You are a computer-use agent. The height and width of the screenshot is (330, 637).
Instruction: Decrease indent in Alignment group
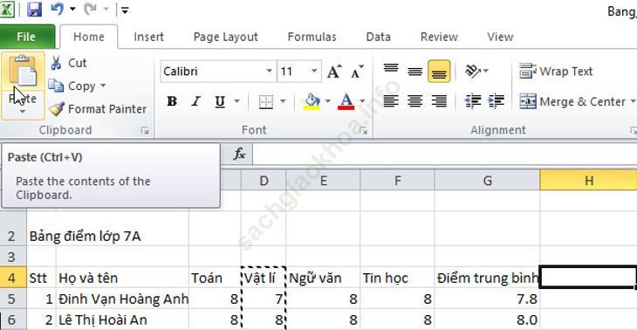(472, 101)
